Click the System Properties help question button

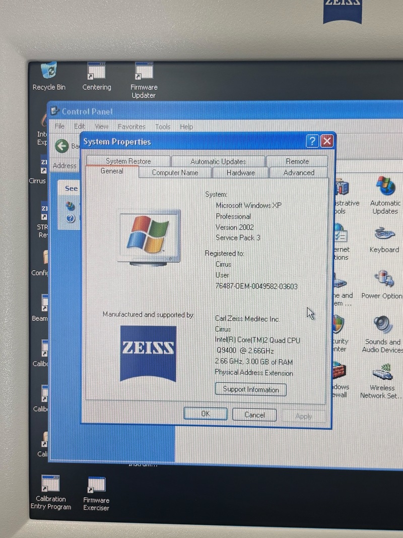point(312,141)
